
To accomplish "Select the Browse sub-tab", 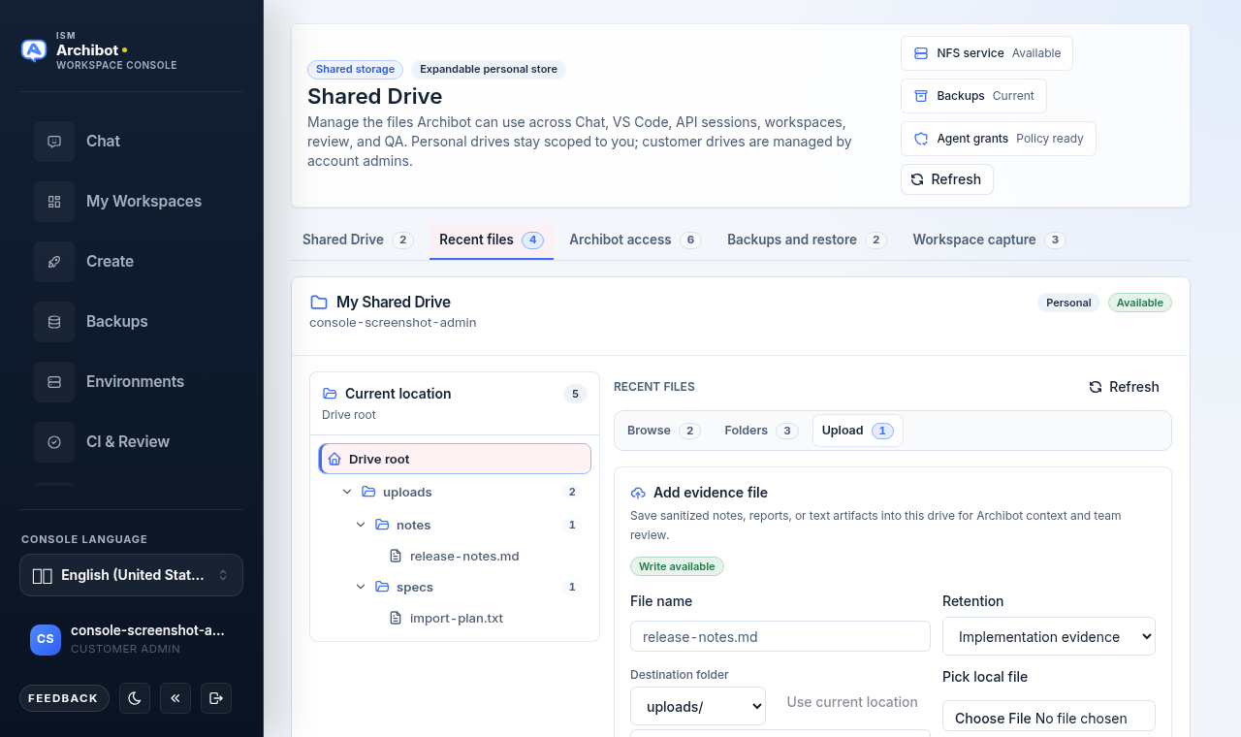I will coord(663,431).
